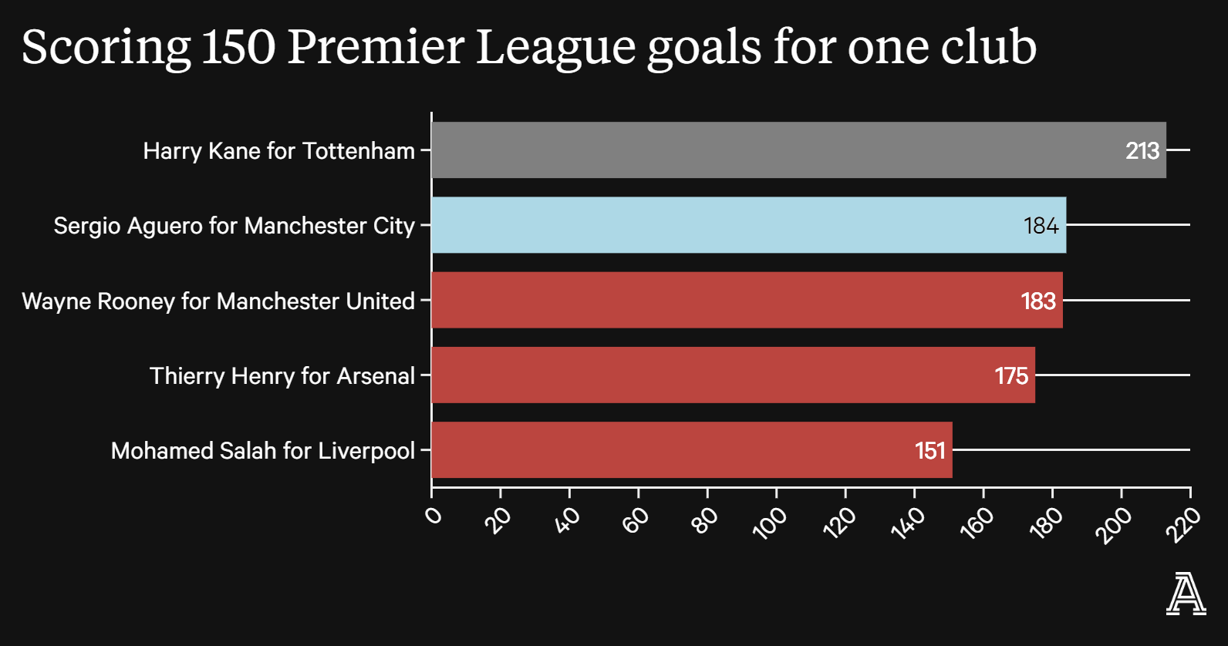The image size is (1228, 646).
Task: Select the red Wayne Rooney bar
Action: tap(725, 300)
